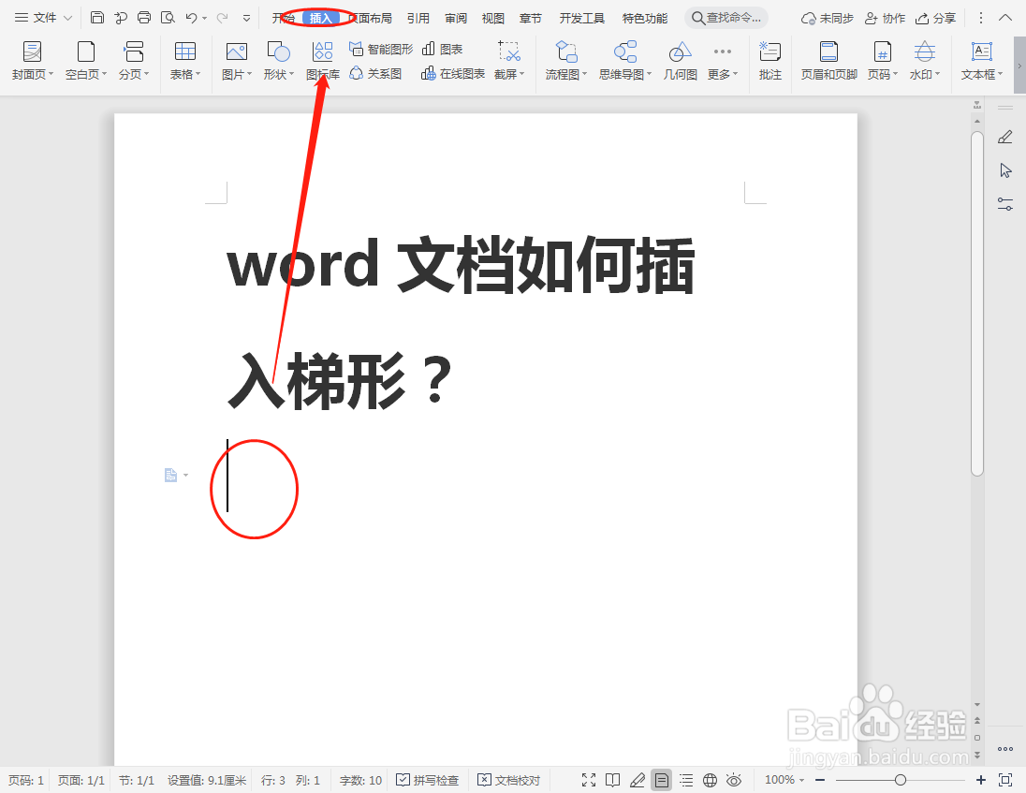The image size is (1026, 793).
Task: Insert a 空白页 blank page
Action: (x=86, y=60)
